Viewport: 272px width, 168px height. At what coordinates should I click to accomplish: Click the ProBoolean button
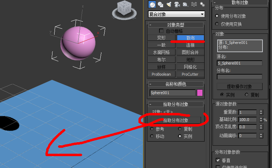(x=161, y=74)
